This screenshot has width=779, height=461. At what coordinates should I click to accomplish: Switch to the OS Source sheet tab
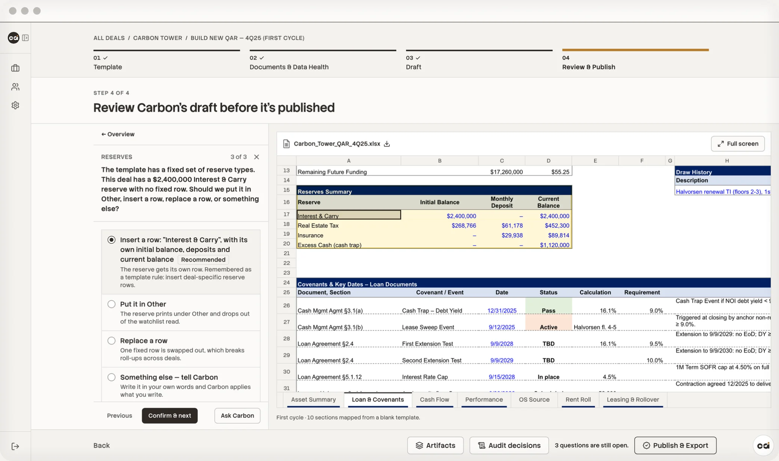(534, 400)
